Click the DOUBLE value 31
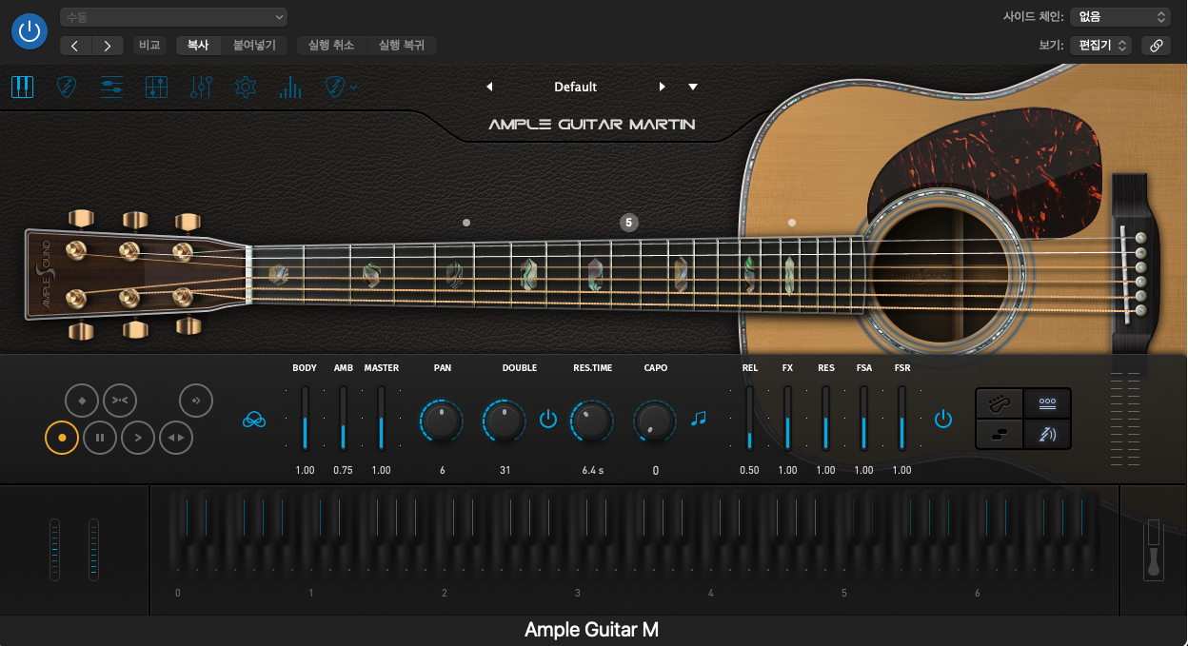 tap(505, 470)
